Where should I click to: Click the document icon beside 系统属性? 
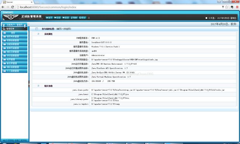click(38, 34)
